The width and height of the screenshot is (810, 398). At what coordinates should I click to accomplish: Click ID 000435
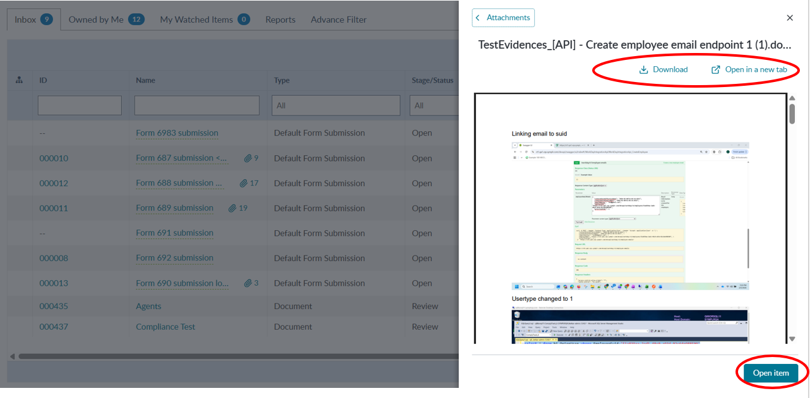pyautogui.click(x=54, y=307)
